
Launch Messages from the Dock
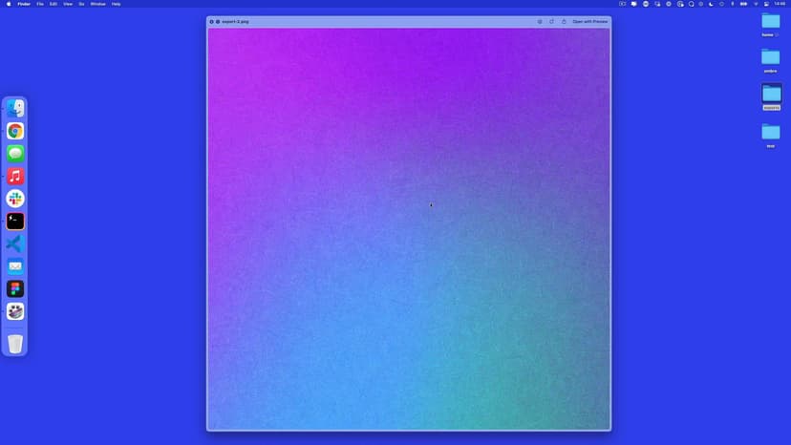point(15,153)
